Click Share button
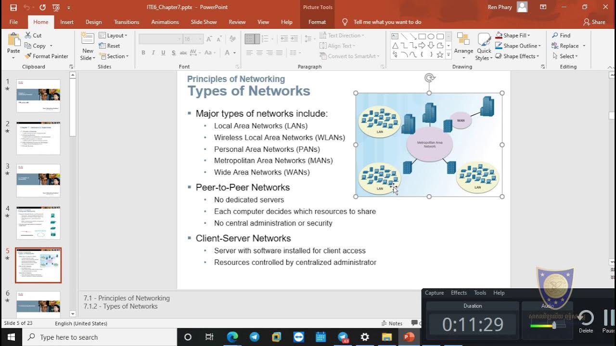Image resolution: width=616 pixels, height=346 pixels. pyautogui.click(x=594, y=22)
